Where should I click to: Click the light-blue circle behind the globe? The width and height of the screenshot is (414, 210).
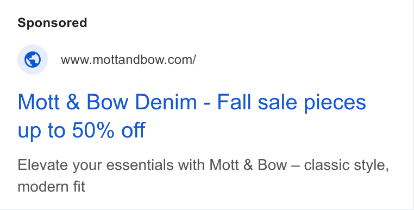(x=33, y=60)
